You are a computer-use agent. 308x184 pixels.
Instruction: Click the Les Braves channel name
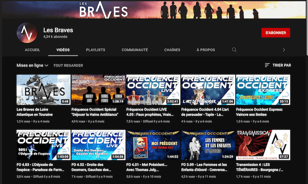click(58, 30)
